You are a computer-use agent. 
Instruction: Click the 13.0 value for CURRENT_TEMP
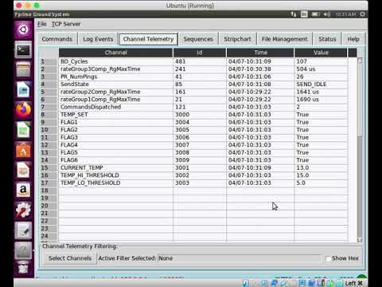coord(321,167)
